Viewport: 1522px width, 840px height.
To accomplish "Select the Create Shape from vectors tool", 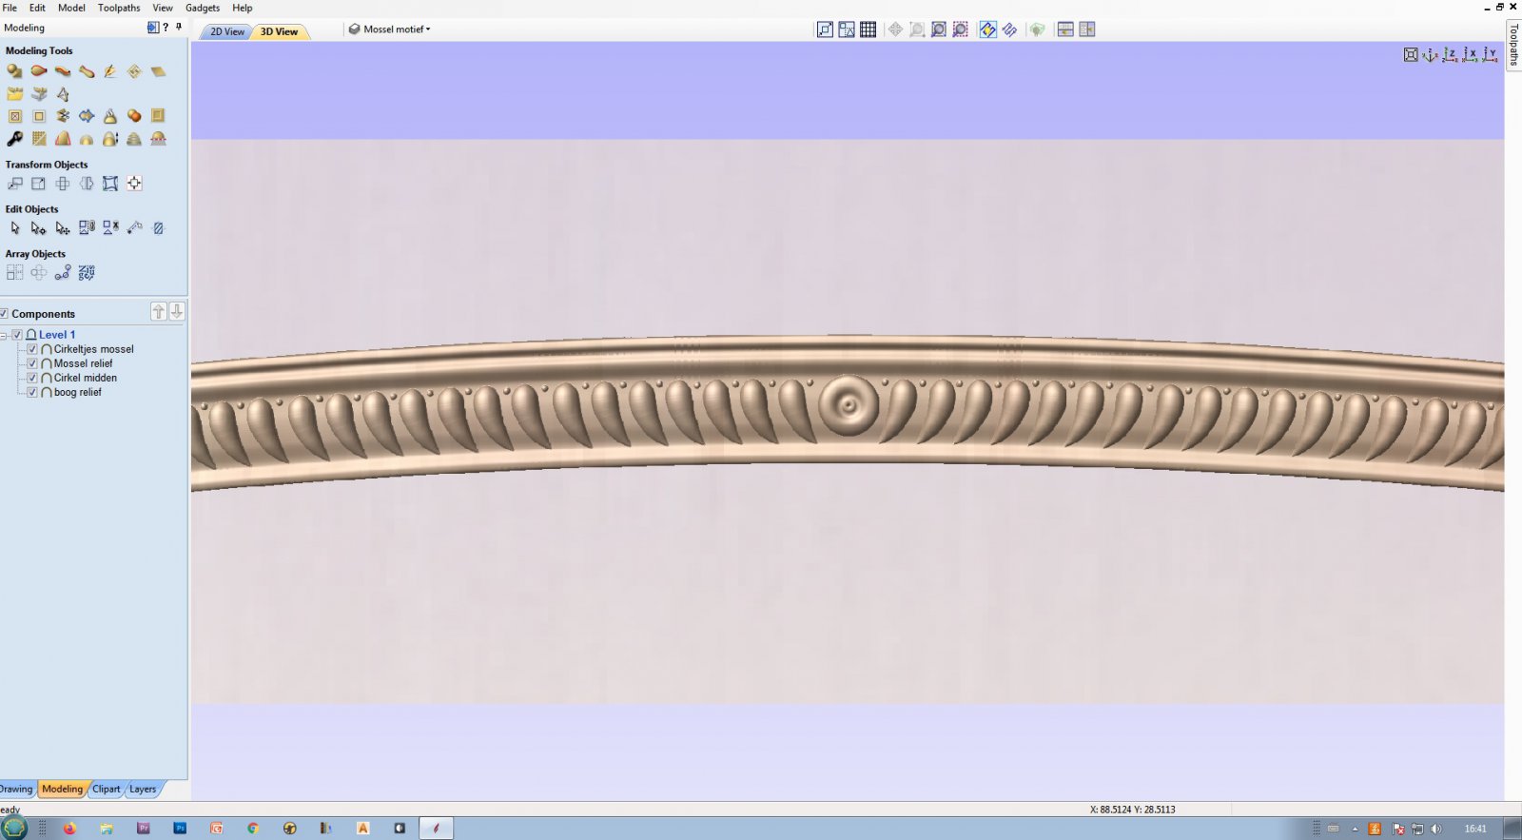I will pyautogui.click(x=14, y=71).
